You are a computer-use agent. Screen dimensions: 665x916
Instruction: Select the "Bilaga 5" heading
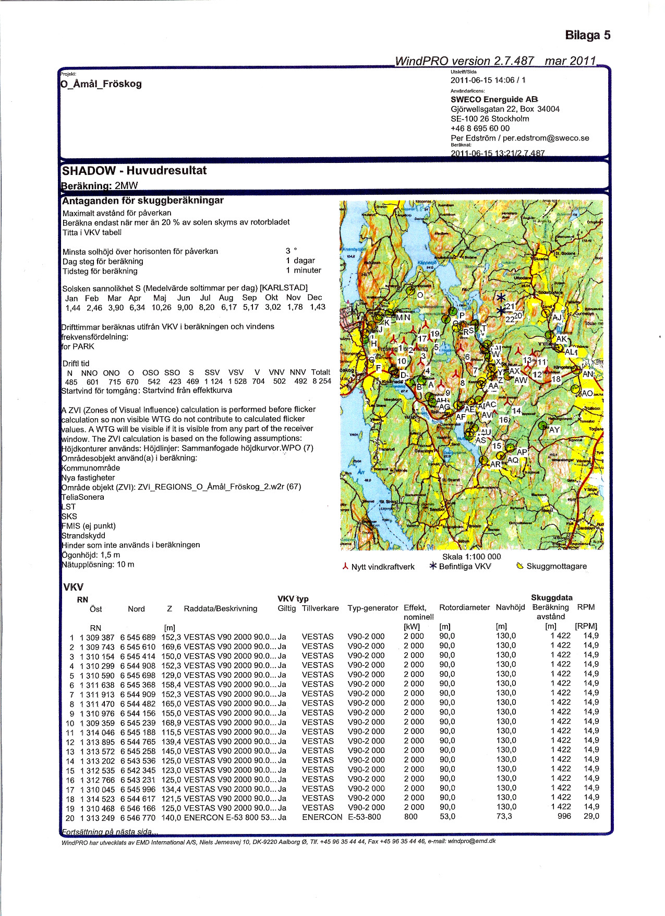588,35
